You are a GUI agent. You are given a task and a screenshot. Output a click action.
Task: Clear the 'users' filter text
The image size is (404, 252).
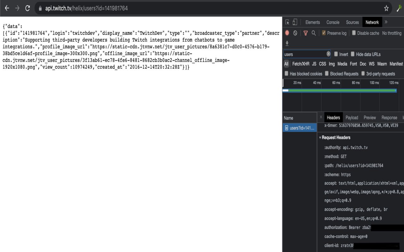(328, 54)
